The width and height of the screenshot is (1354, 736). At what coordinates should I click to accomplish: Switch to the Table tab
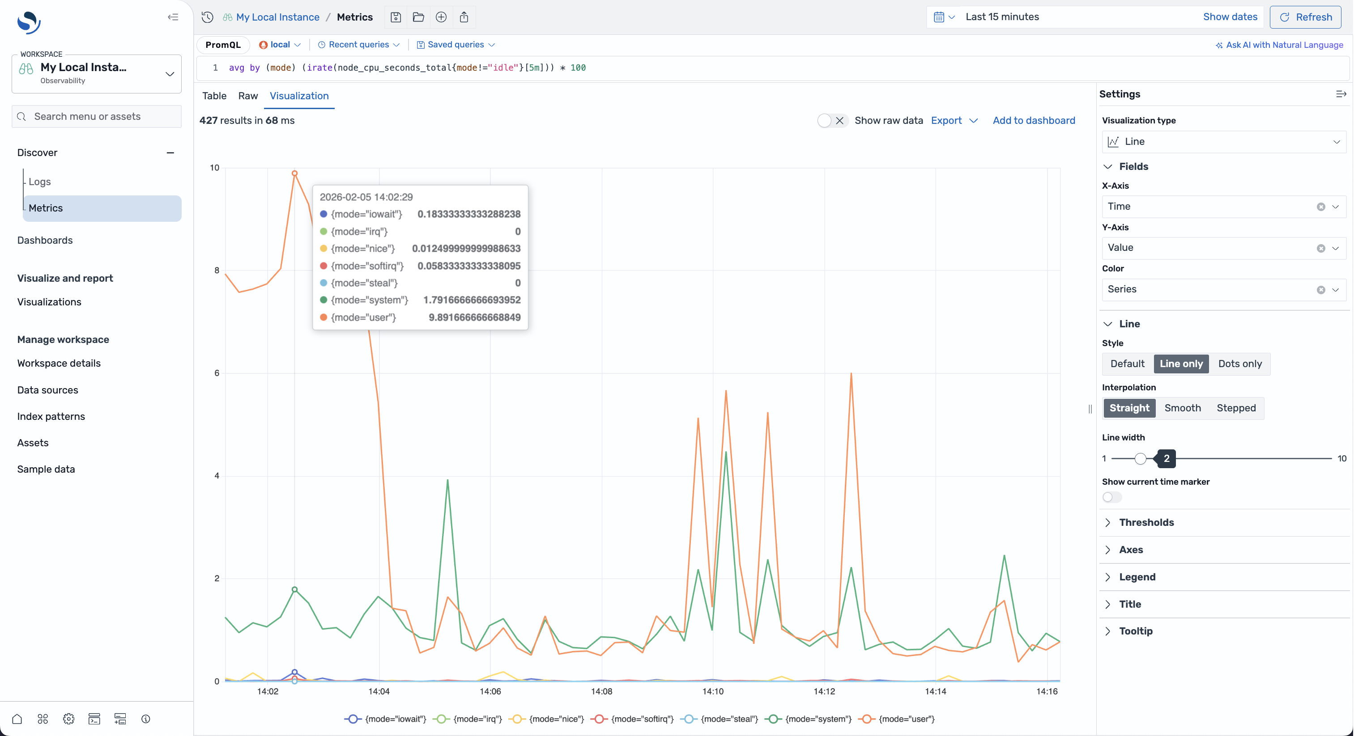[214, 96]
